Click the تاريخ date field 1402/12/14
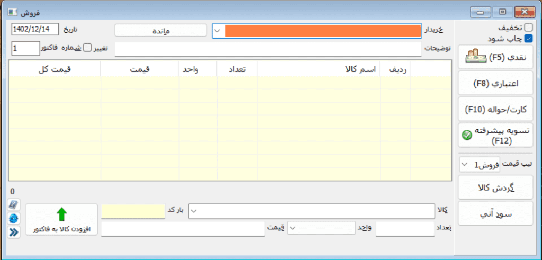 click(x=35, y=30)
